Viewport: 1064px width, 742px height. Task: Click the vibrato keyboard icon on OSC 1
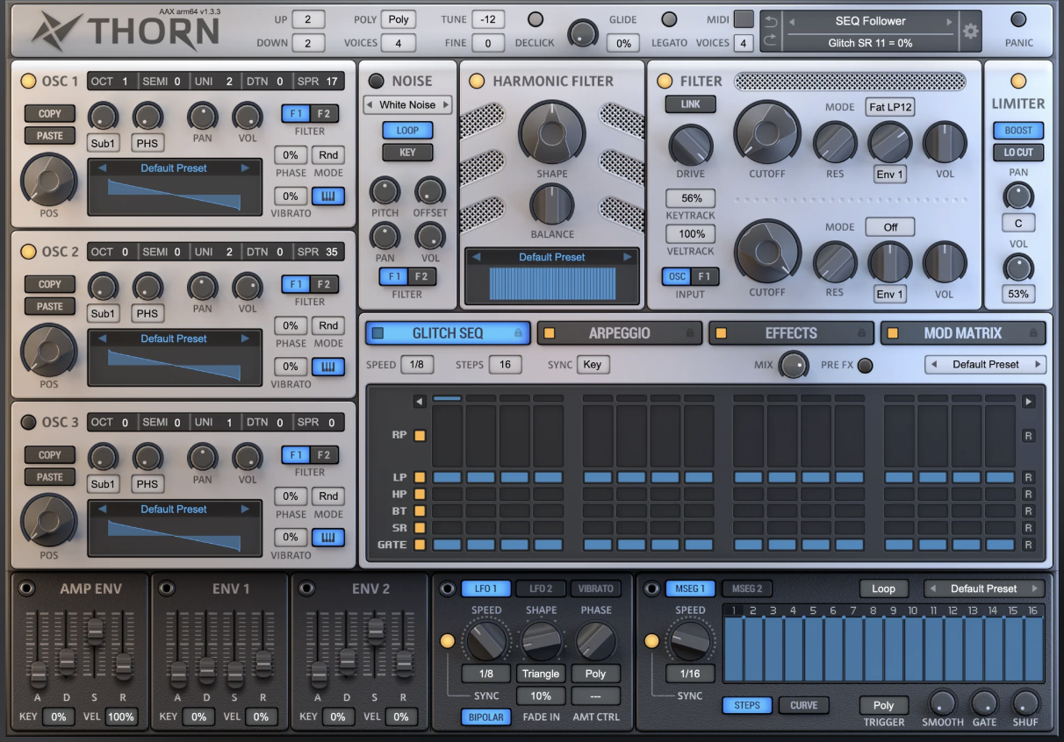click(327, 195)
